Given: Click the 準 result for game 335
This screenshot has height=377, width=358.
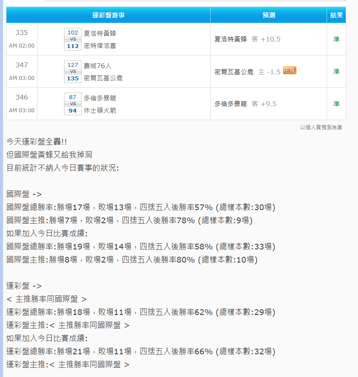Looking at the screenshot, I should [336, 39].
